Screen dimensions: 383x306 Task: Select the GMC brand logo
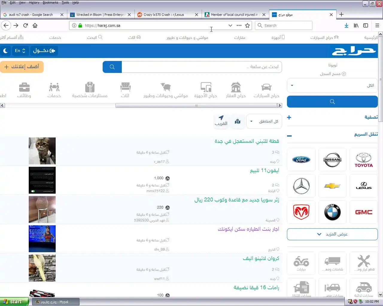(364, 212)
